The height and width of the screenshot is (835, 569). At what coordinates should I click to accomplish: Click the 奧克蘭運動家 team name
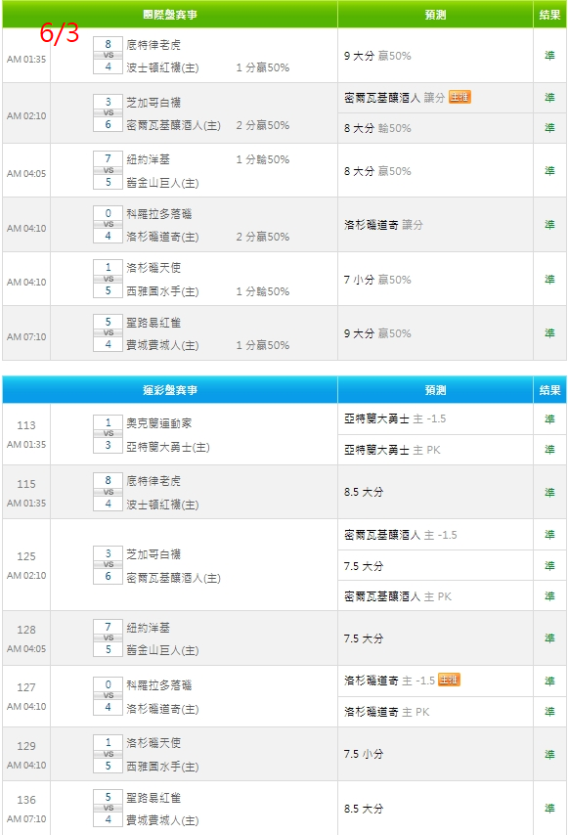point(158,422)
